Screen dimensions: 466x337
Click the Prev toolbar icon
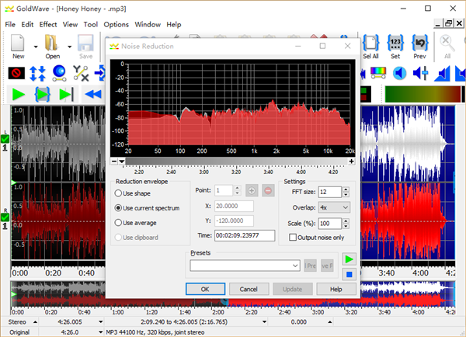pyautogui.click(x=419, y=43)
